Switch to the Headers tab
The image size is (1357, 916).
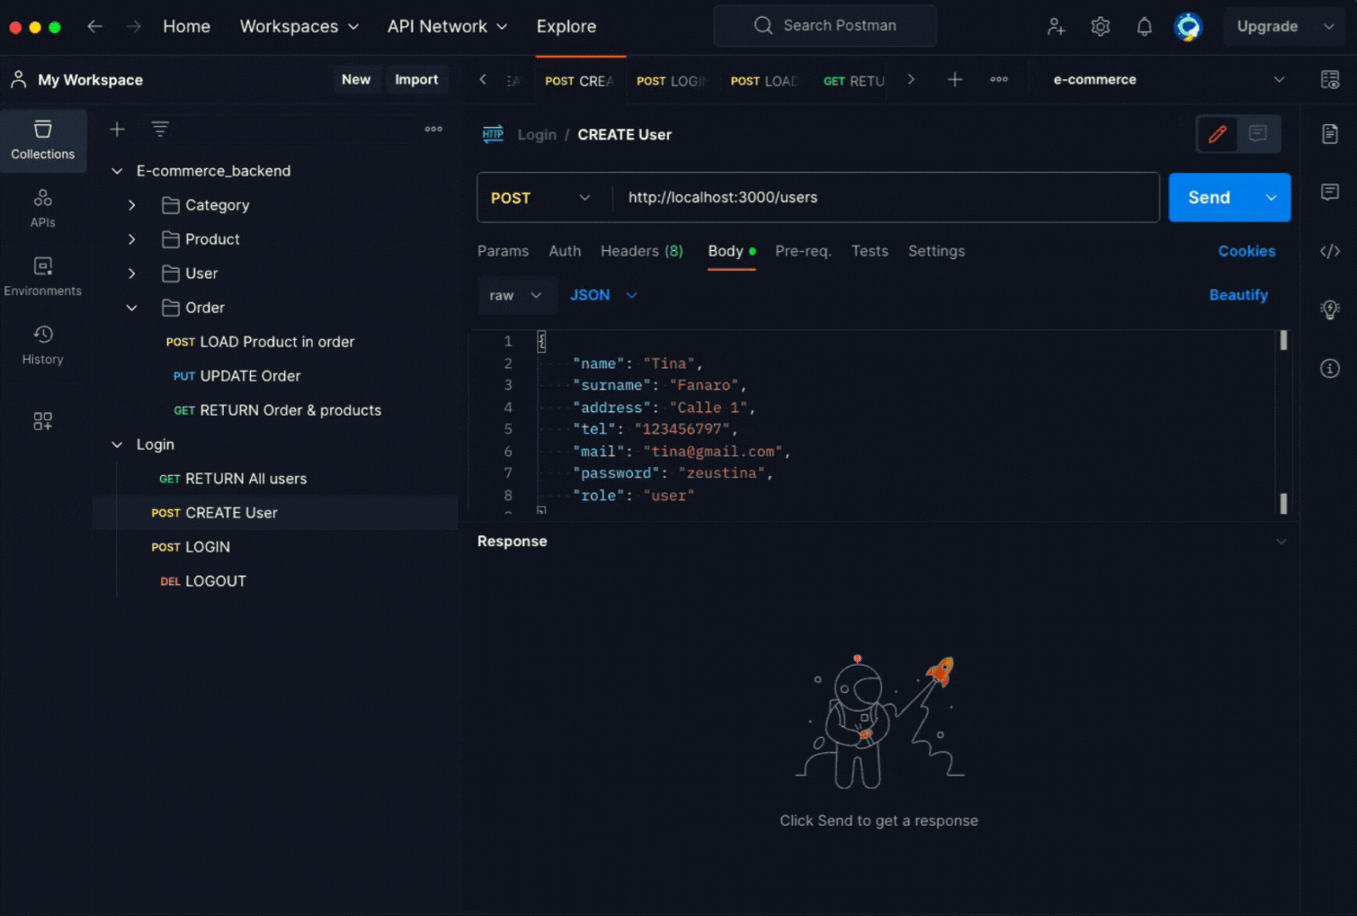point(641,251)
